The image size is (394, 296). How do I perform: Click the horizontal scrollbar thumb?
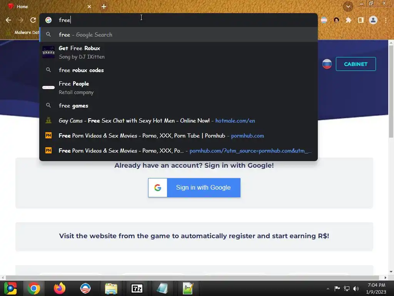click(192, 277)
